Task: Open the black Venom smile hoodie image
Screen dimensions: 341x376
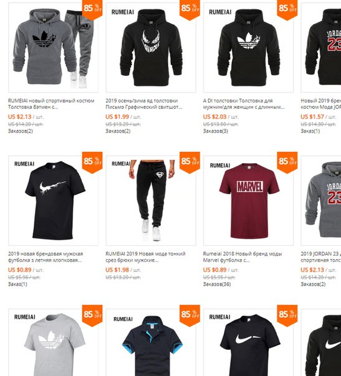Action: (x=151, y=47)
